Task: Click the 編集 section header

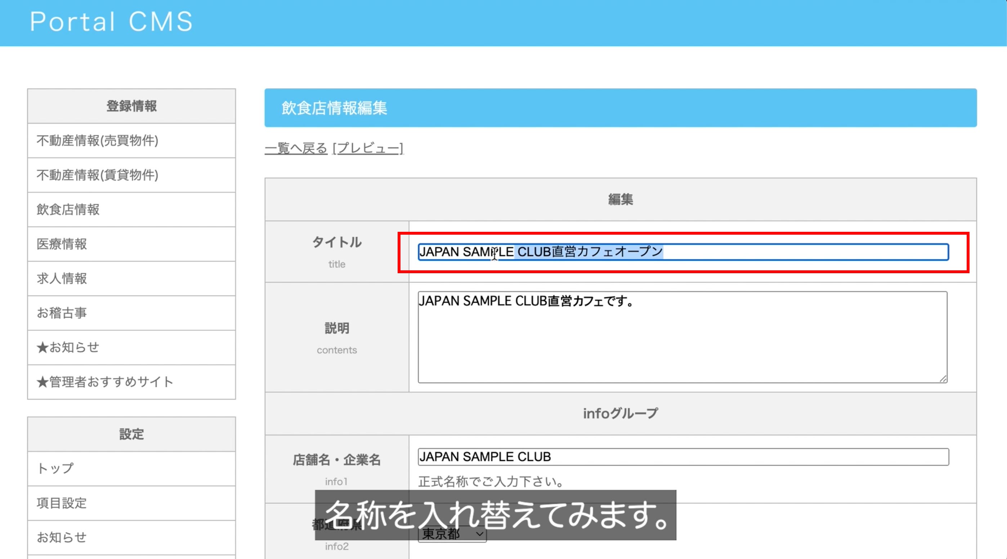Action: 621,200
